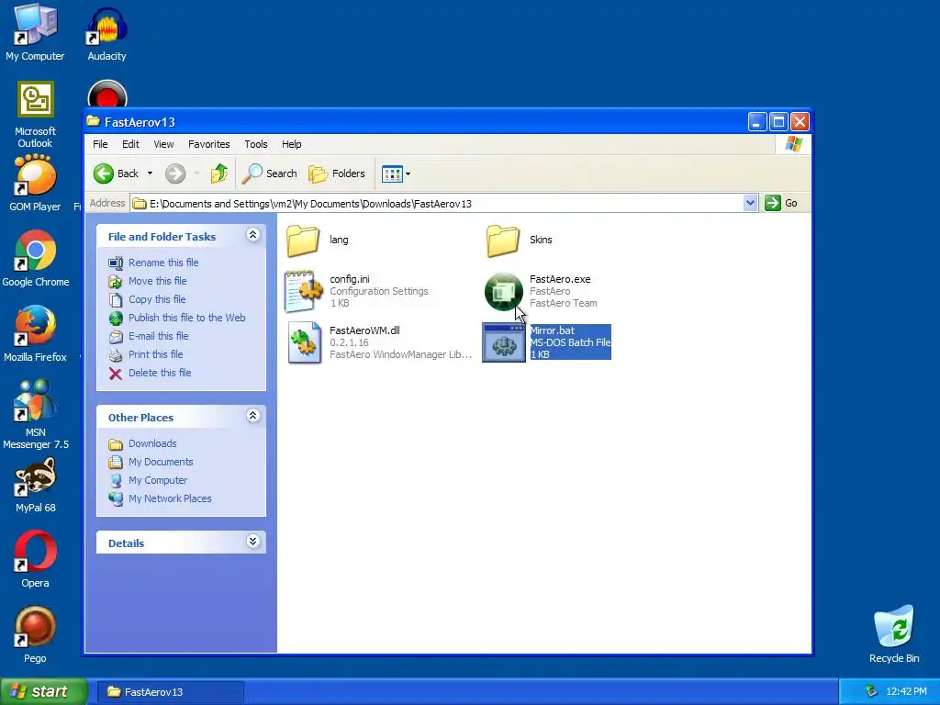940x705 pixels.
Task: Click the Windows flag logo in Explorer
Action: [794, 144]
